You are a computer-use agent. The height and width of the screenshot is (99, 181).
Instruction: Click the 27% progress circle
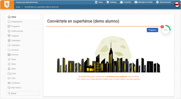point(166,30)
